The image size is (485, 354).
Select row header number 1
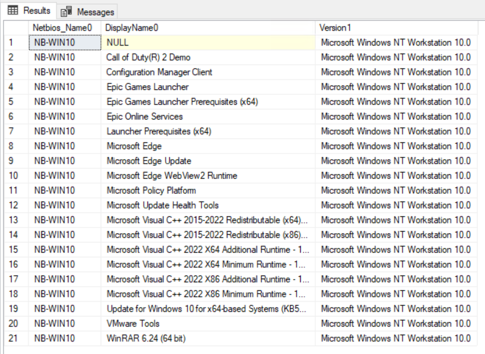(x=16, y=43)
